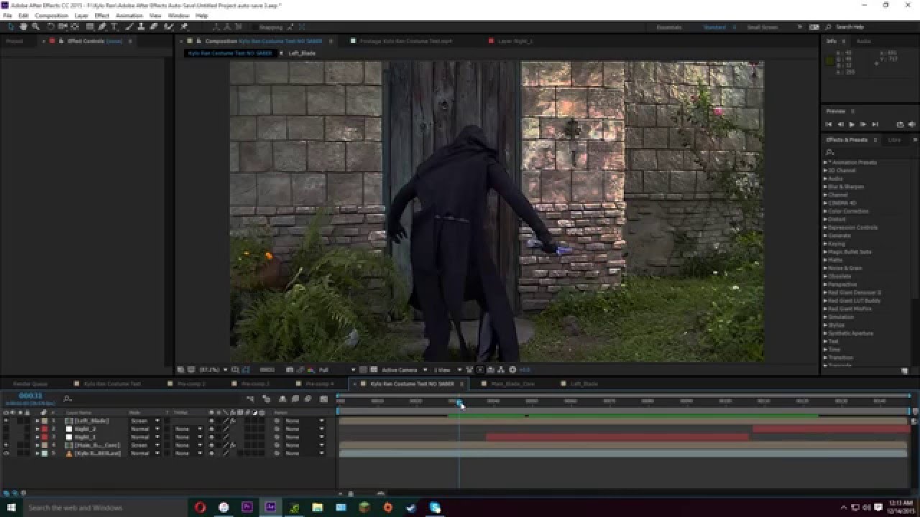Expand the Distort effects category
The height and width of the screenshot is (517, 920).
[825, 219]
